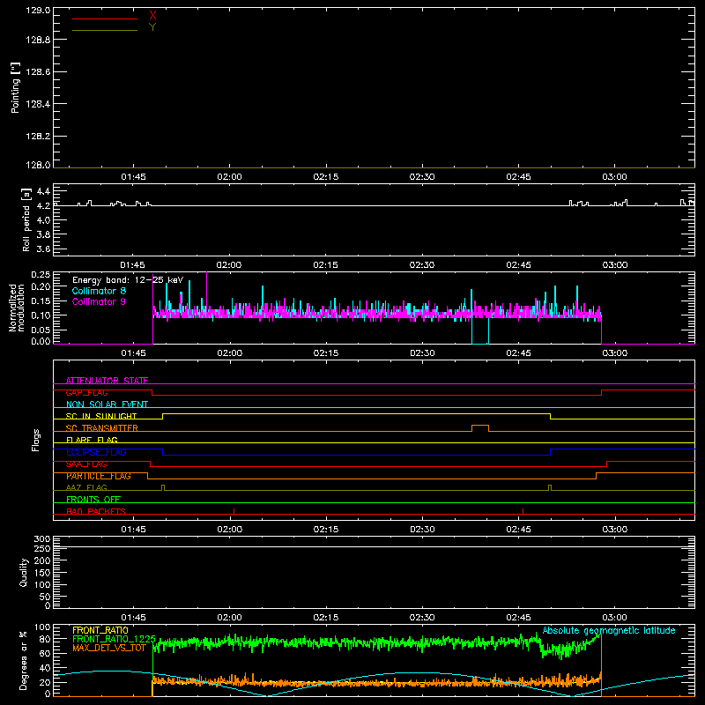This screenshot has width=705, height=705.
Task: Click the 3.6 roll period tick label
Action: (x=43, y=249)
